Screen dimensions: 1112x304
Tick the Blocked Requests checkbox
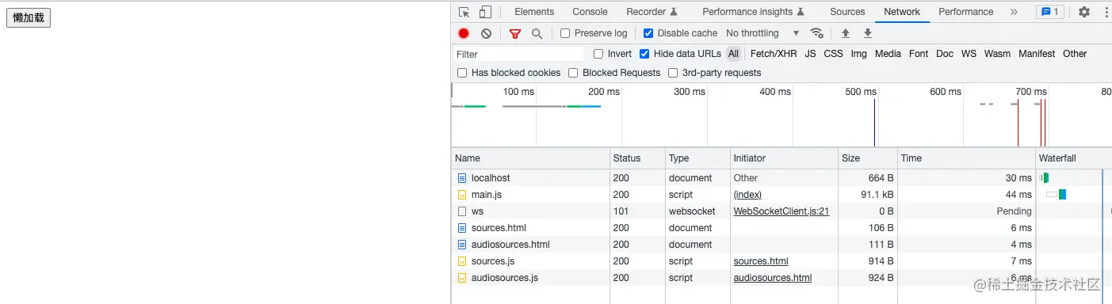573,73
